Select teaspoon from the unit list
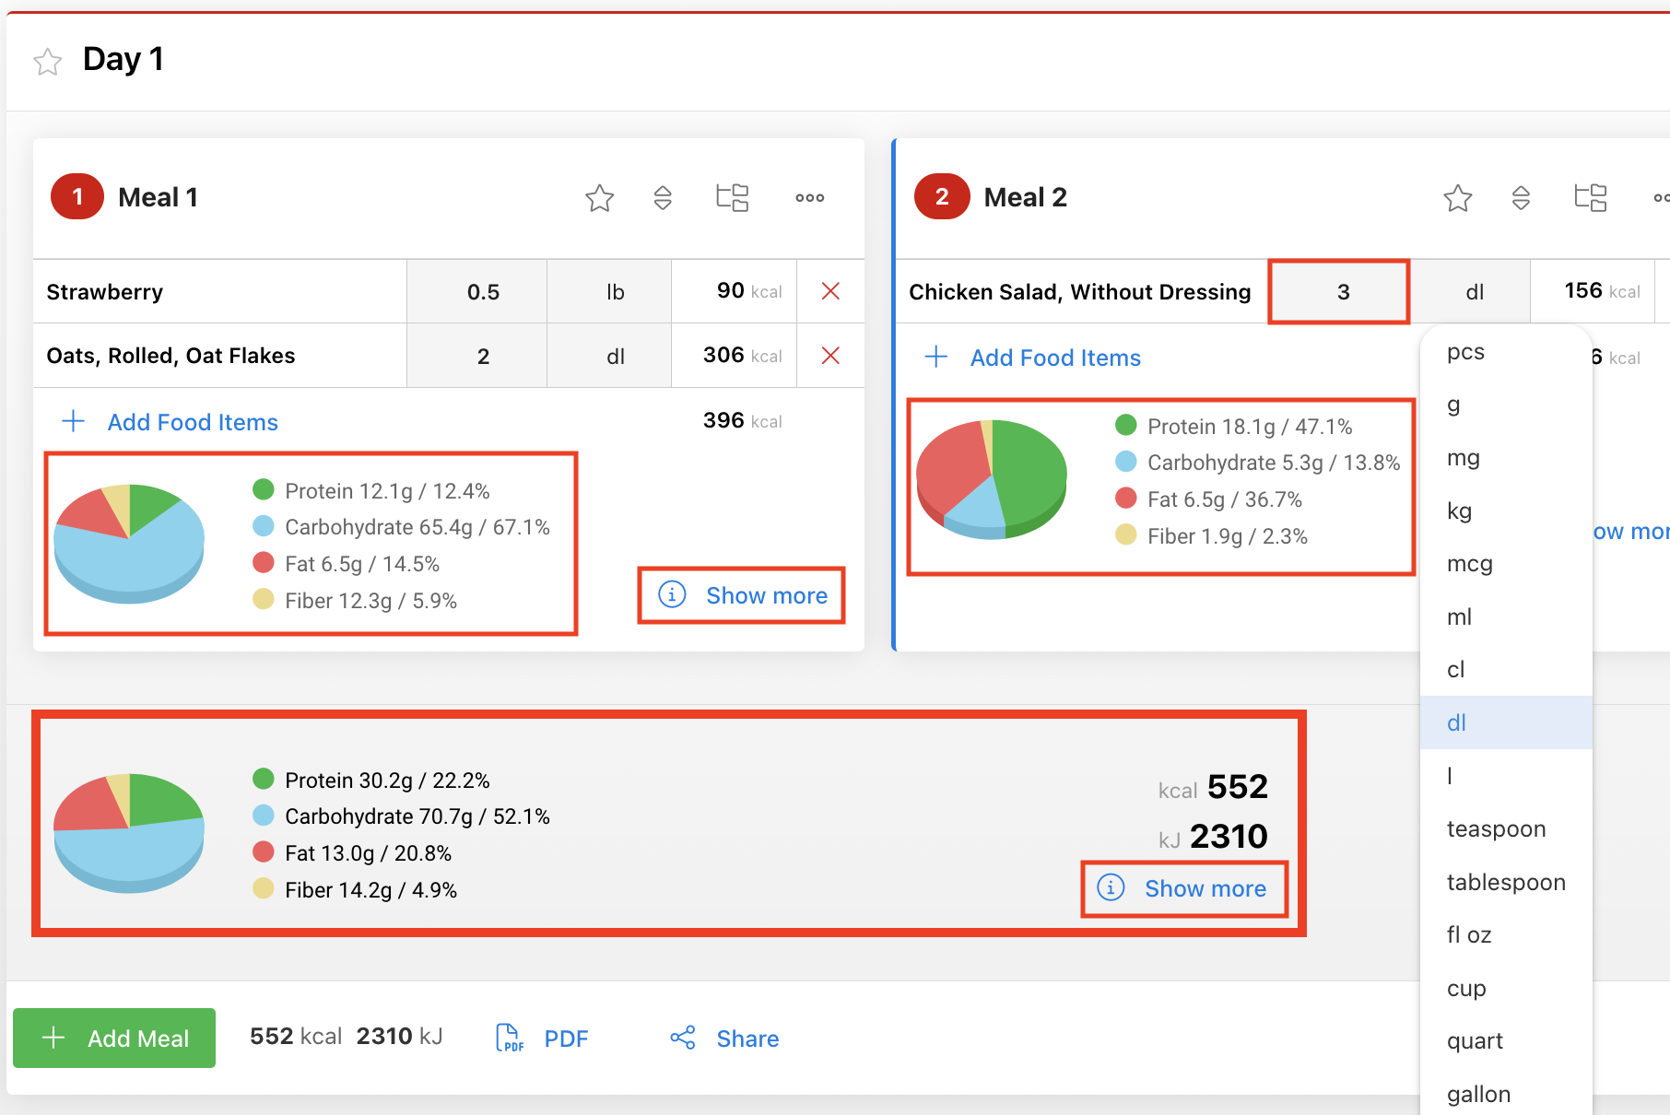This screenshot has height=1115, width=1670. pos(1506,828)
